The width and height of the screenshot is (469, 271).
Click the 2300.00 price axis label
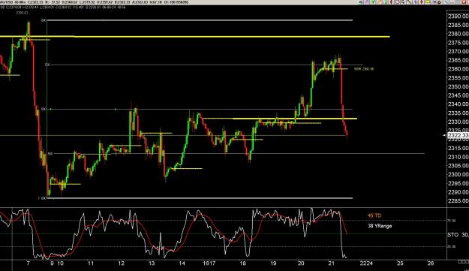pyautogui.click(x=458, y=174)
